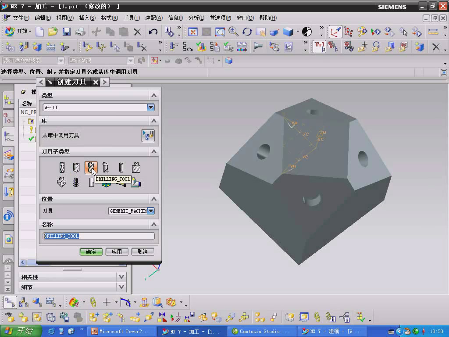Open the 工具(T) menu

pyautogui.click(x=132, y=18)
